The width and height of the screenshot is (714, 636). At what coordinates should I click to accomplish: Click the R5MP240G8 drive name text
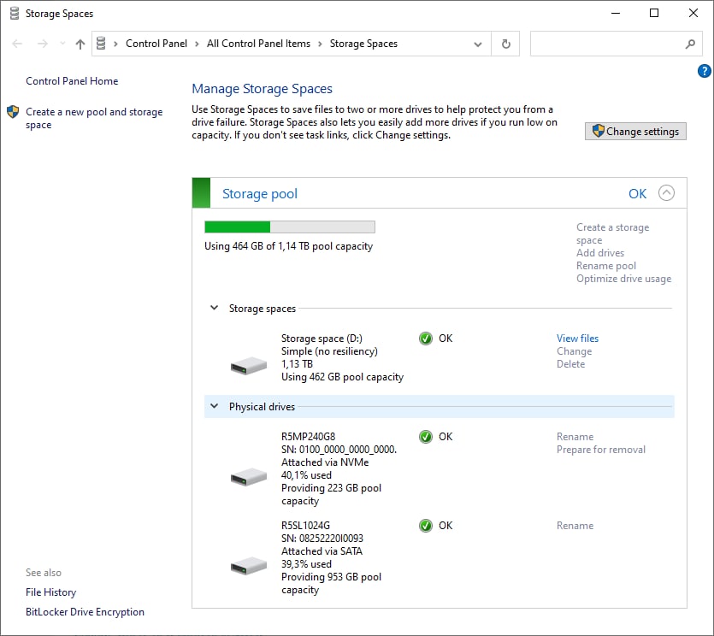(x=308, y=437)
